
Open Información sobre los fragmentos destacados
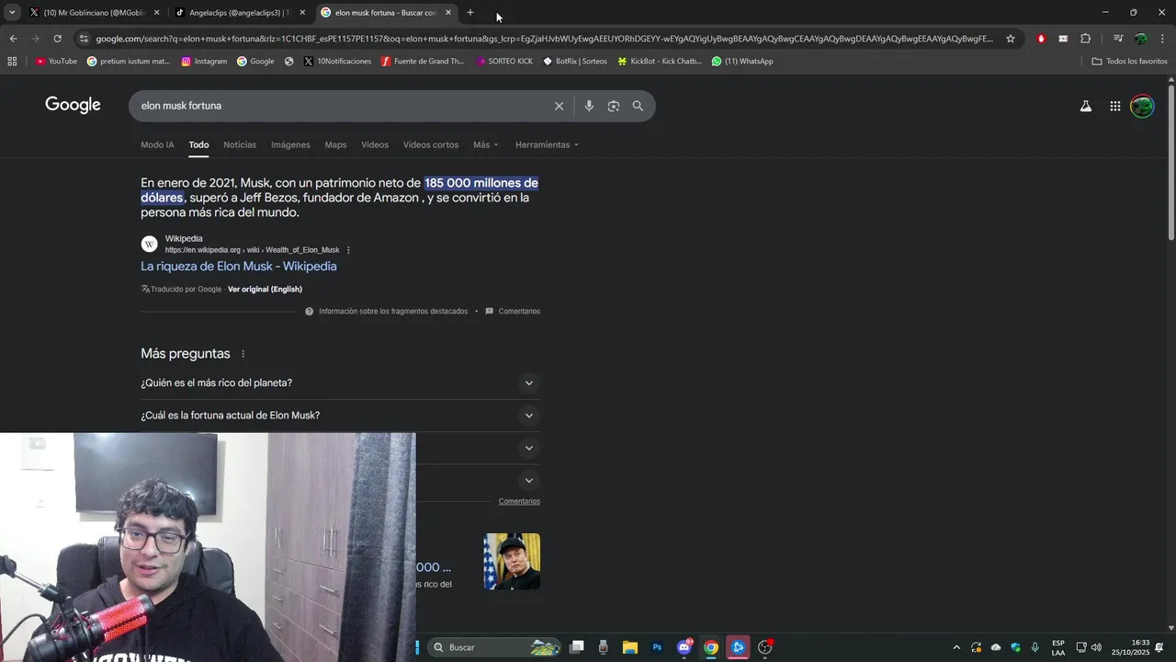[x=386, y=312]
